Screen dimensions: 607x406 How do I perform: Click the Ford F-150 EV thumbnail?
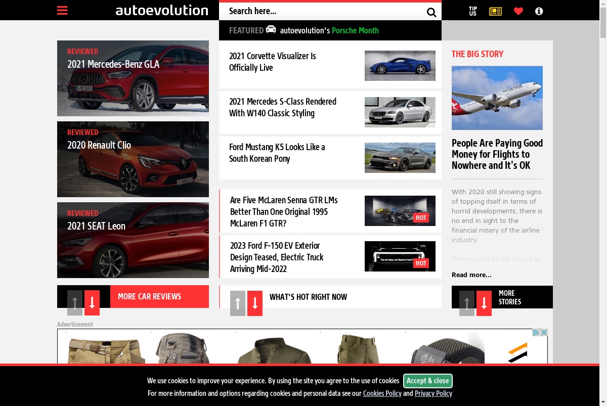point(400,256)
